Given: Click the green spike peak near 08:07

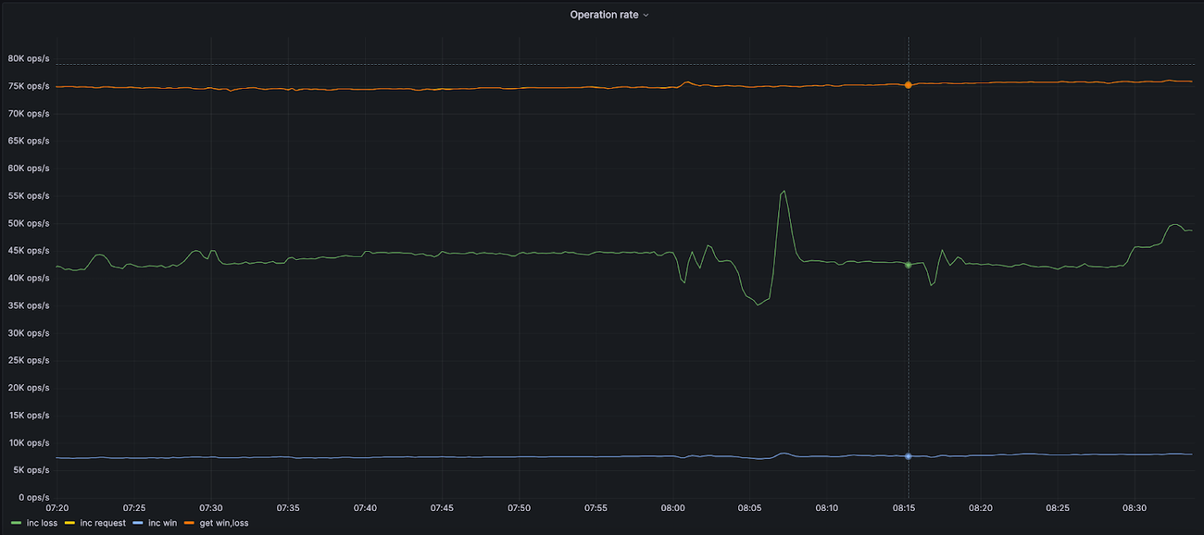Looking at the screenshot, I should [784, 192].
